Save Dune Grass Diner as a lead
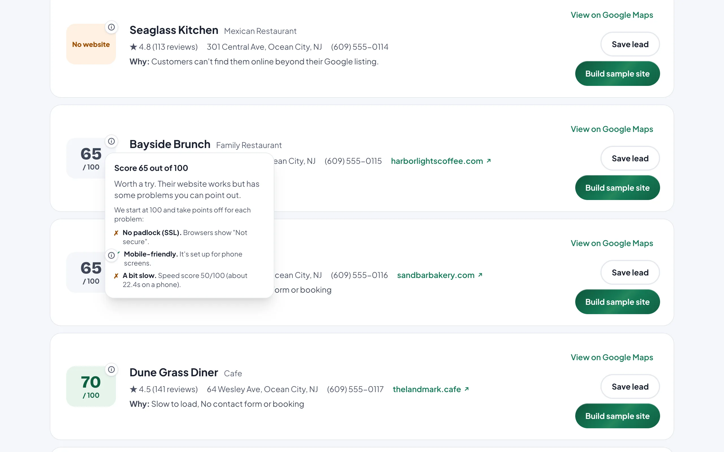724x452 pixels. click(630, 386)
